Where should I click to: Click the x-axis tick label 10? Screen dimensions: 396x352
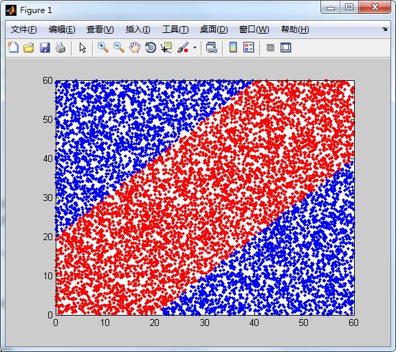tap(104, 322)
